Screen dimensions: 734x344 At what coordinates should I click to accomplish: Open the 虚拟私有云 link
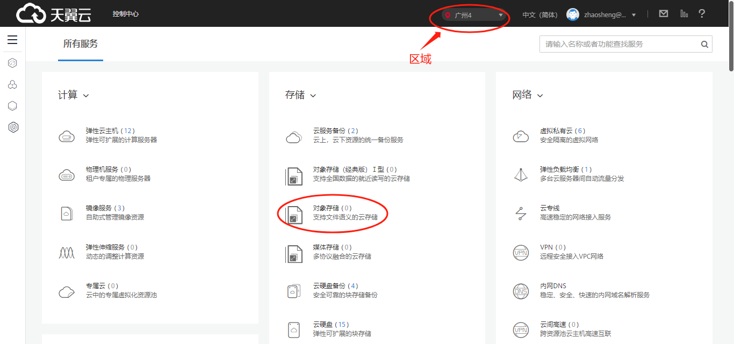click(563, 130)
